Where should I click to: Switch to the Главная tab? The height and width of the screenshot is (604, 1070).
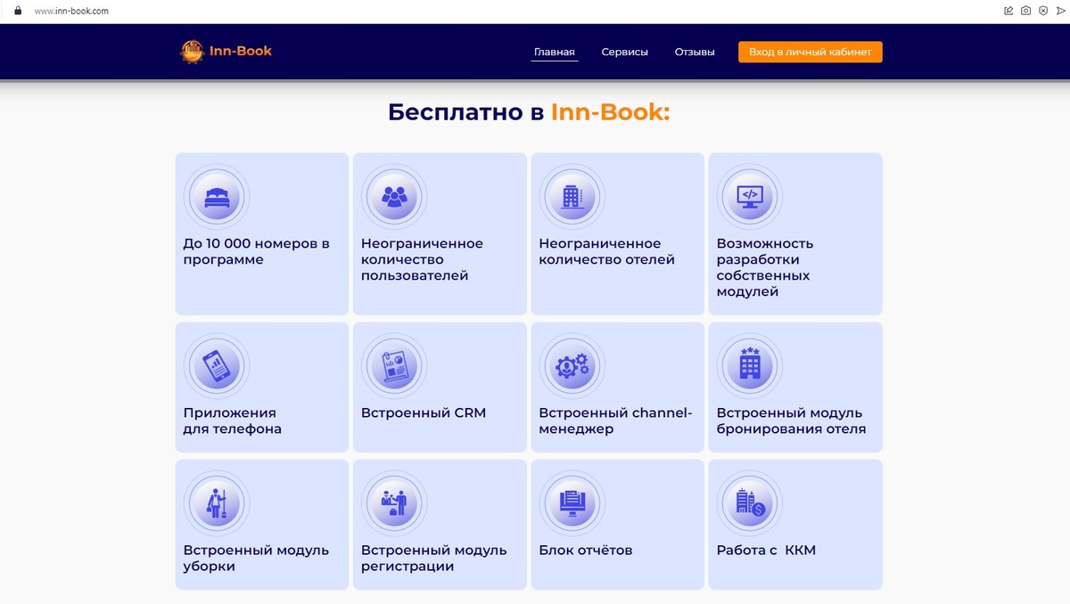click(553, 51)
